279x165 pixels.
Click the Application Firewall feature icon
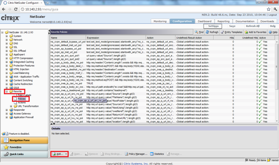[x=11, y=117]
